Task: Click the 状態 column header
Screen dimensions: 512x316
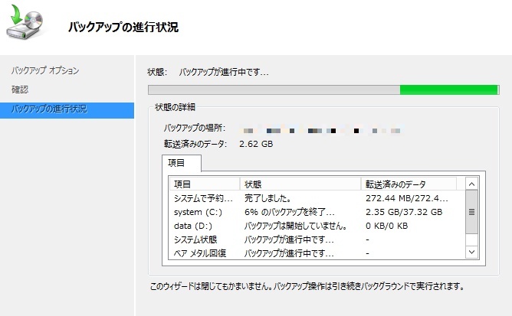Action: tap(300, 184)
